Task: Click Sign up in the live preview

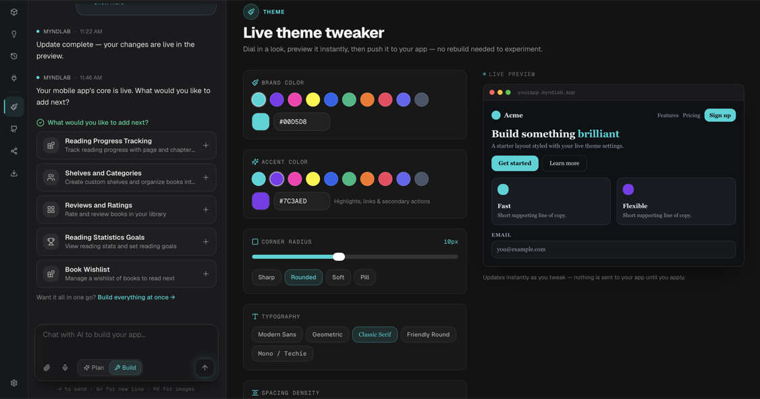Action: point(720,115)
